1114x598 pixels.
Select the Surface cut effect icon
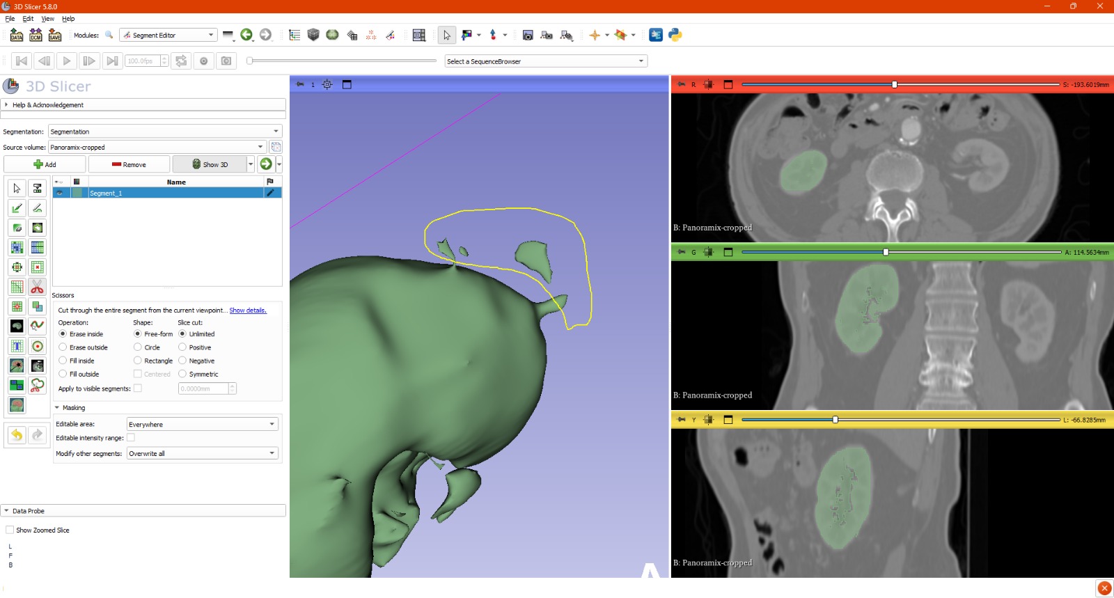coord(38,385)
